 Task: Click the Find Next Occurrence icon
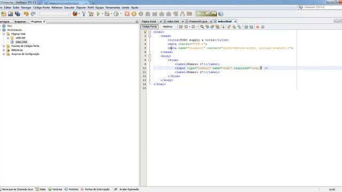click(212, 27)
